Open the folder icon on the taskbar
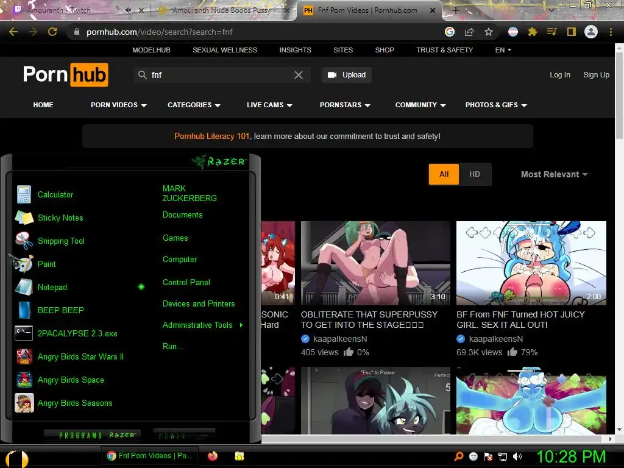The image size is (624, 468). click(239, 456)
